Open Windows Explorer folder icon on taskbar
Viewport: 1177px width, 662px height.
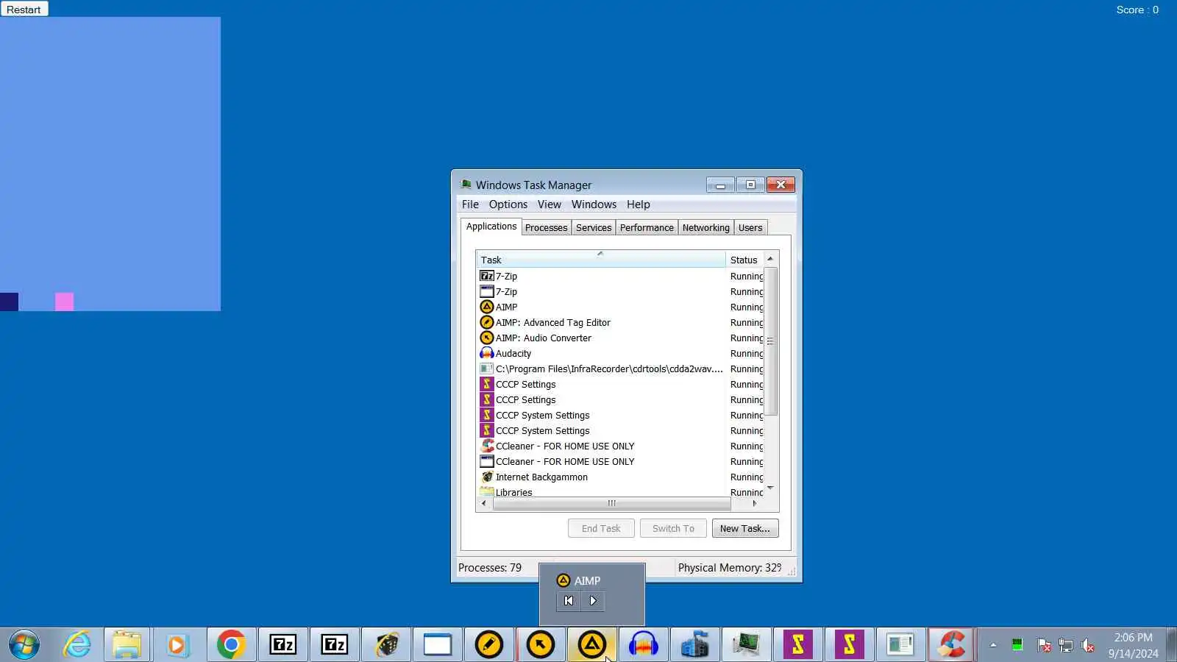pos(127,645)
